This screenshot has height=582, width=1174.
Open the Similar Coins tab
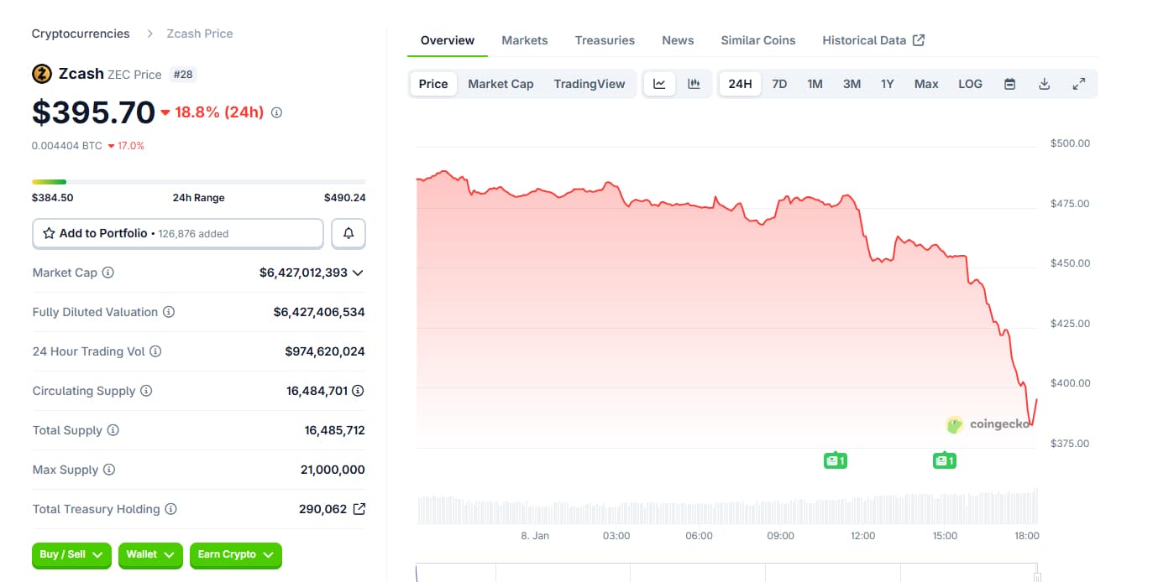coord(757,40)
